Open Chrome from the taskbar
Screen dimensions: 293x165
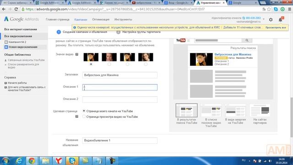point(32,161)
